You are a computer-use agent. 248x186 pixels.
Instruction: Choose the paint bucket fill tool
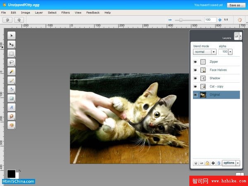(x=12, y=89)
